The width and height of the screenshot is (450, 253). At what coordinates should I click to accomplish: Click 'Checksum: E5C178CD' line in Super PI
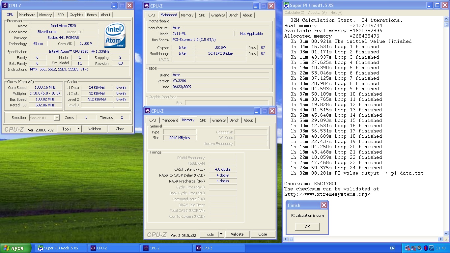[311, 183]
